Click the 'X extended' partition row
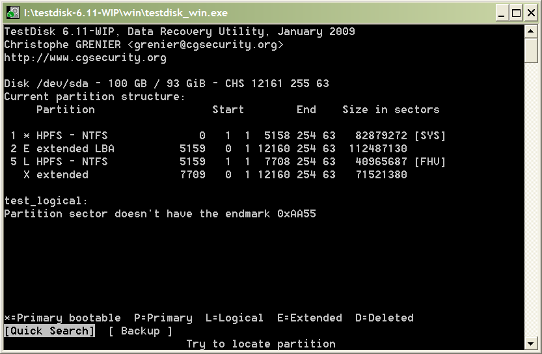This screenshot has height=354, width=542. tap(215, 174)
